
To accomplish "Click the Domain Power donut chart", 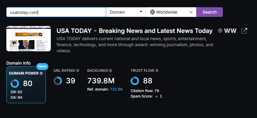I will 15,84.
